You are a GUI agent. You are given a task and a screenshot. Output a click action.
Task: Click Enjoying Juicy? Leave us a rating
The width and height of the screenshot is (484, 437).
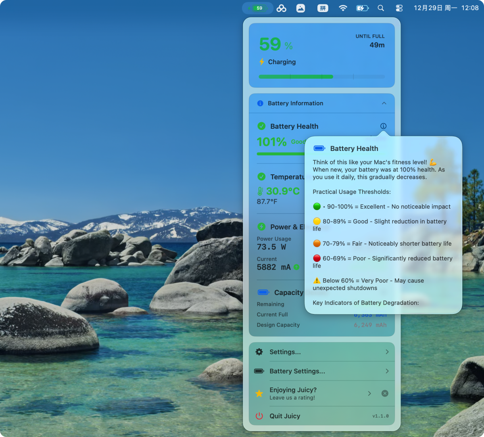(x=293, y=393)
